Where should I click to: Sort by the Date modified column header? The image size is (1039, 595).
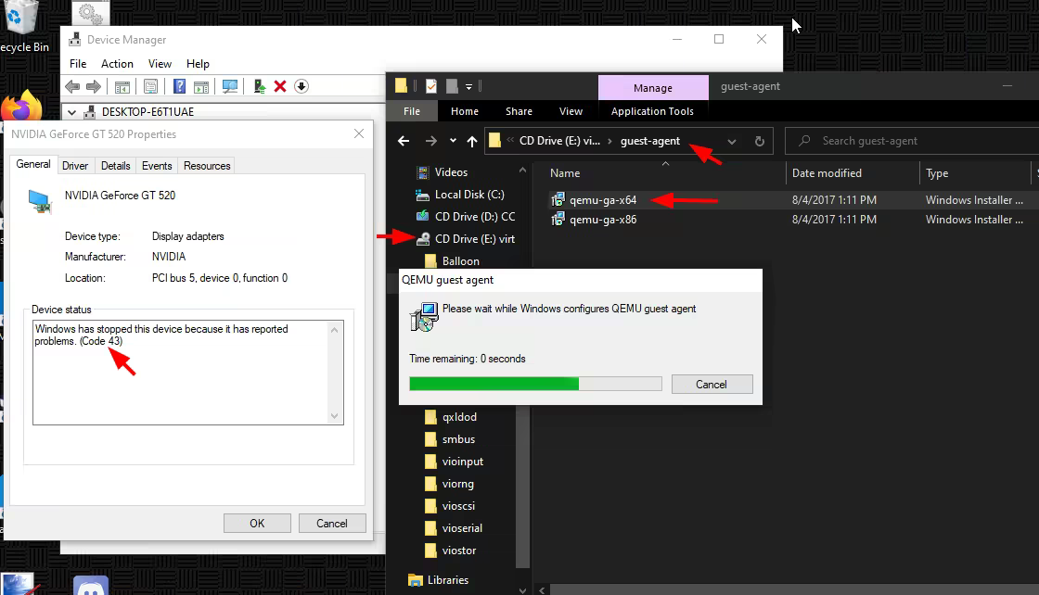[x=853, y=173]
